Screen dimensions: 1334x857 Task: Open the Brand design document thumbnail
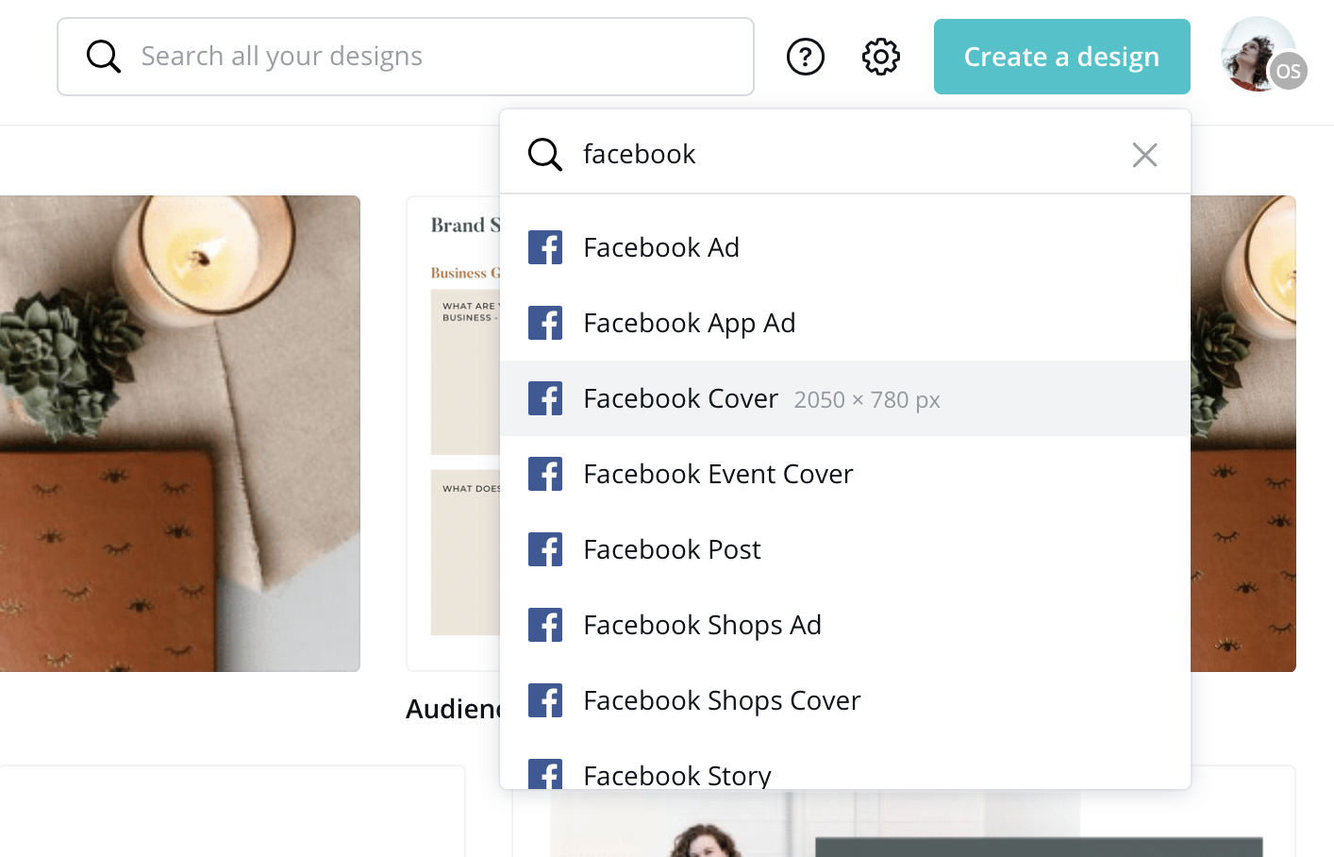[454, 434]
